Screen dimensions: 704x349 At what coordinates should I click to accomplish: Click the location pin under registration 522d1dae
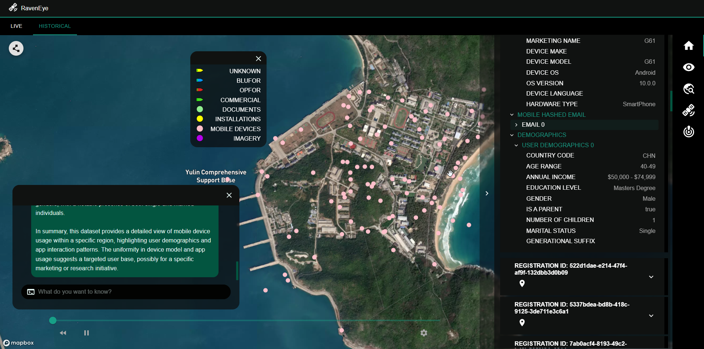pyautogui.click(x=522, y=283)
